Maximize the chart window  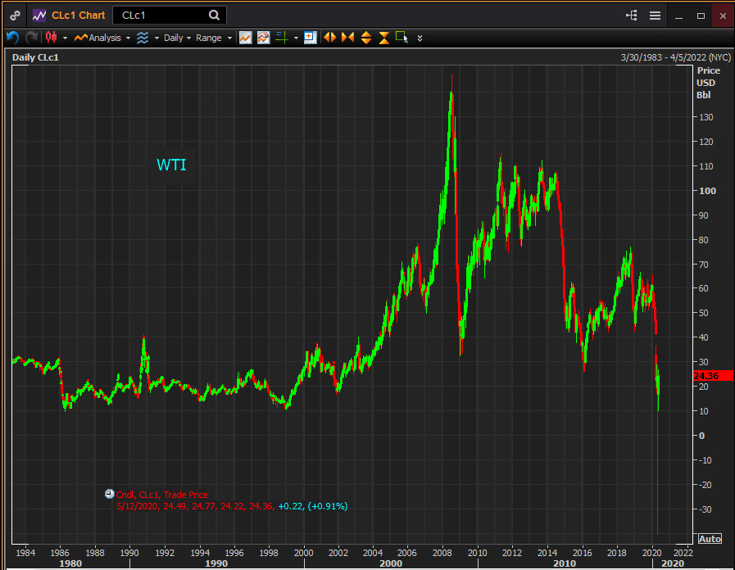pyautogui.click(x=701, y=16)
